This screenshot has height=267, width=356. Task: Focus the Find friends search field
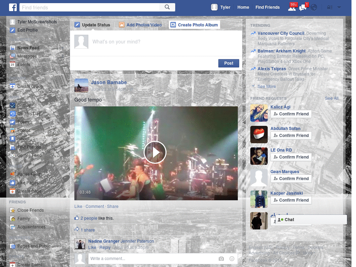click(89, 7)
